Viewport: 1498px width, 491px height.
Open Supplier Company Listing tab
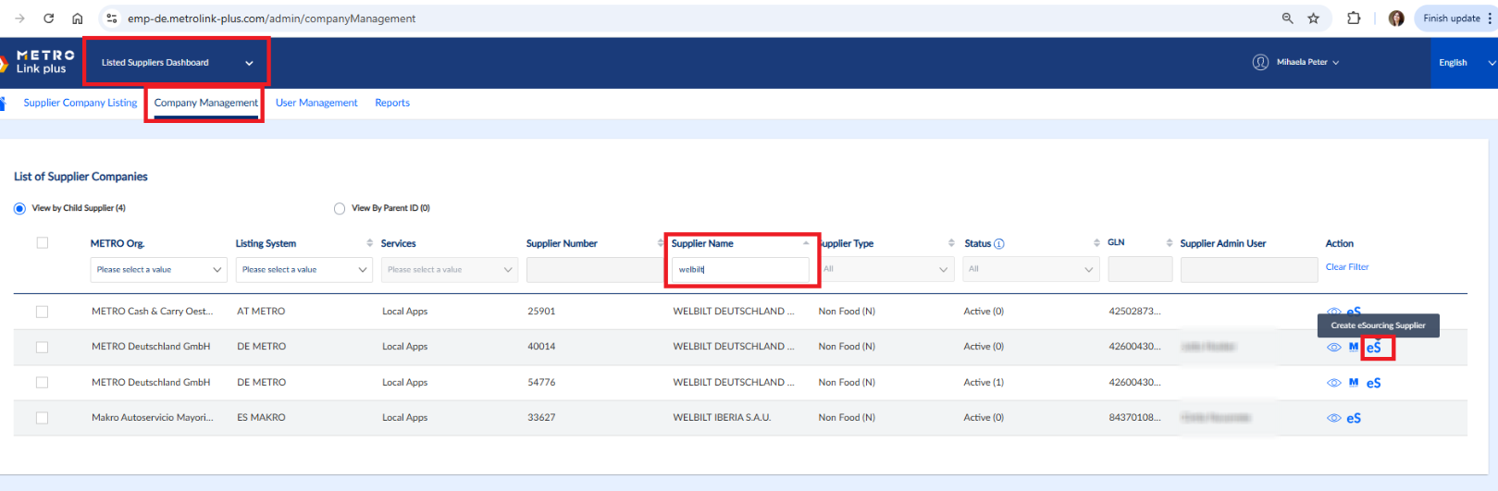(80, 103)
